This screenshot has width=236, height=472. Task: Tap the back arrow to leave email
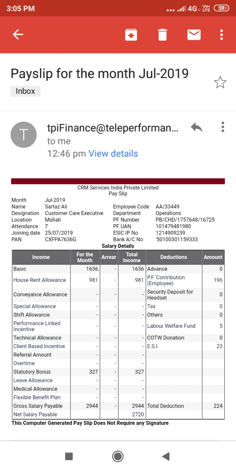pos(18,35)
